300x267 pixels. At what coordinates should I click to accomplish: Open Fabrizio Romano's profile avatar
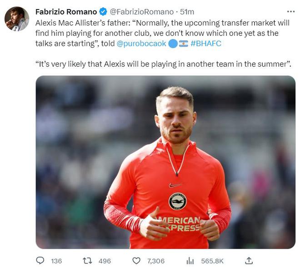tap(17, 19)
